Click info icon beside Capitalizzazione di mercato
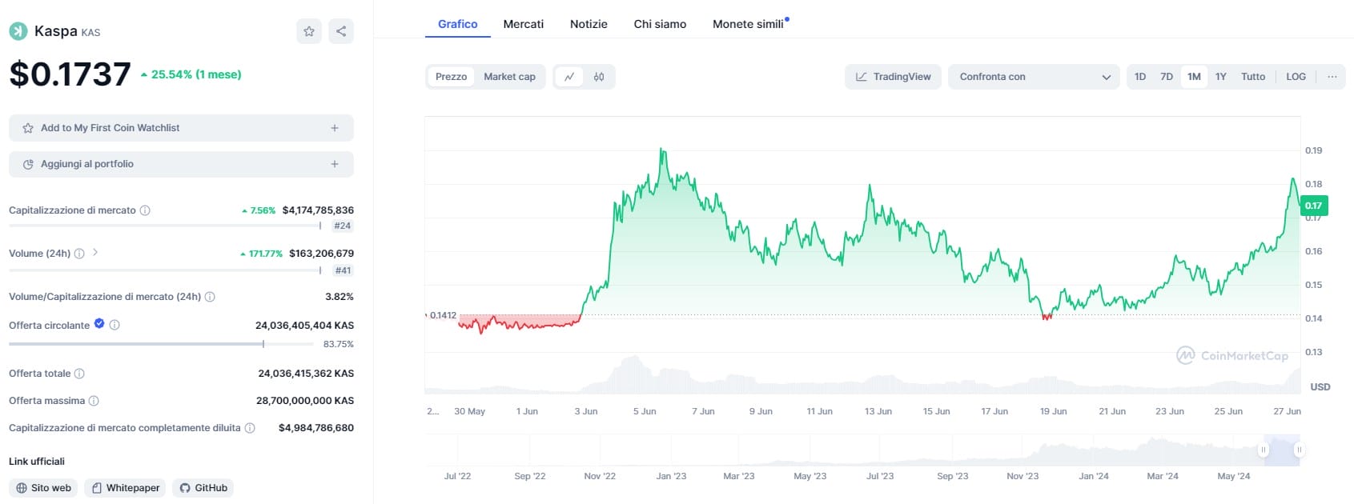Image resolution: width=1354 pixels, height=504 pixels. coord(145,210)
